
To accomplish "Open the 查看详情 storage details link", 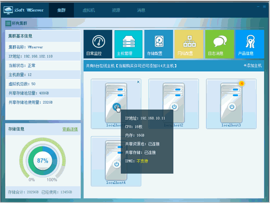I will tap(70, 129).
